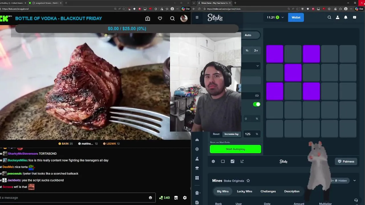Expand the gift rewards sidebar arrow
The height and width of the screenshot is (205, 365).
200,193
